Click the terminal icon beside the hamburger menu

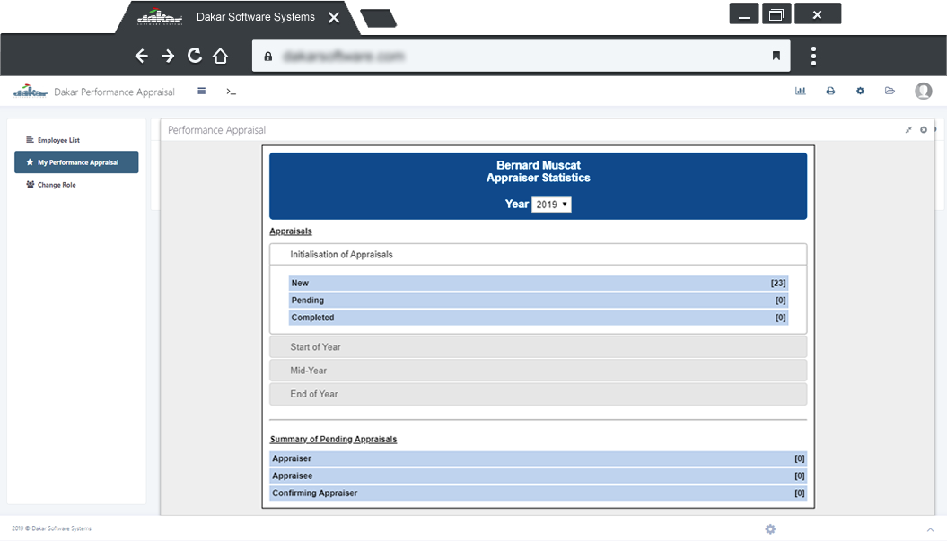tap(231, 91)
